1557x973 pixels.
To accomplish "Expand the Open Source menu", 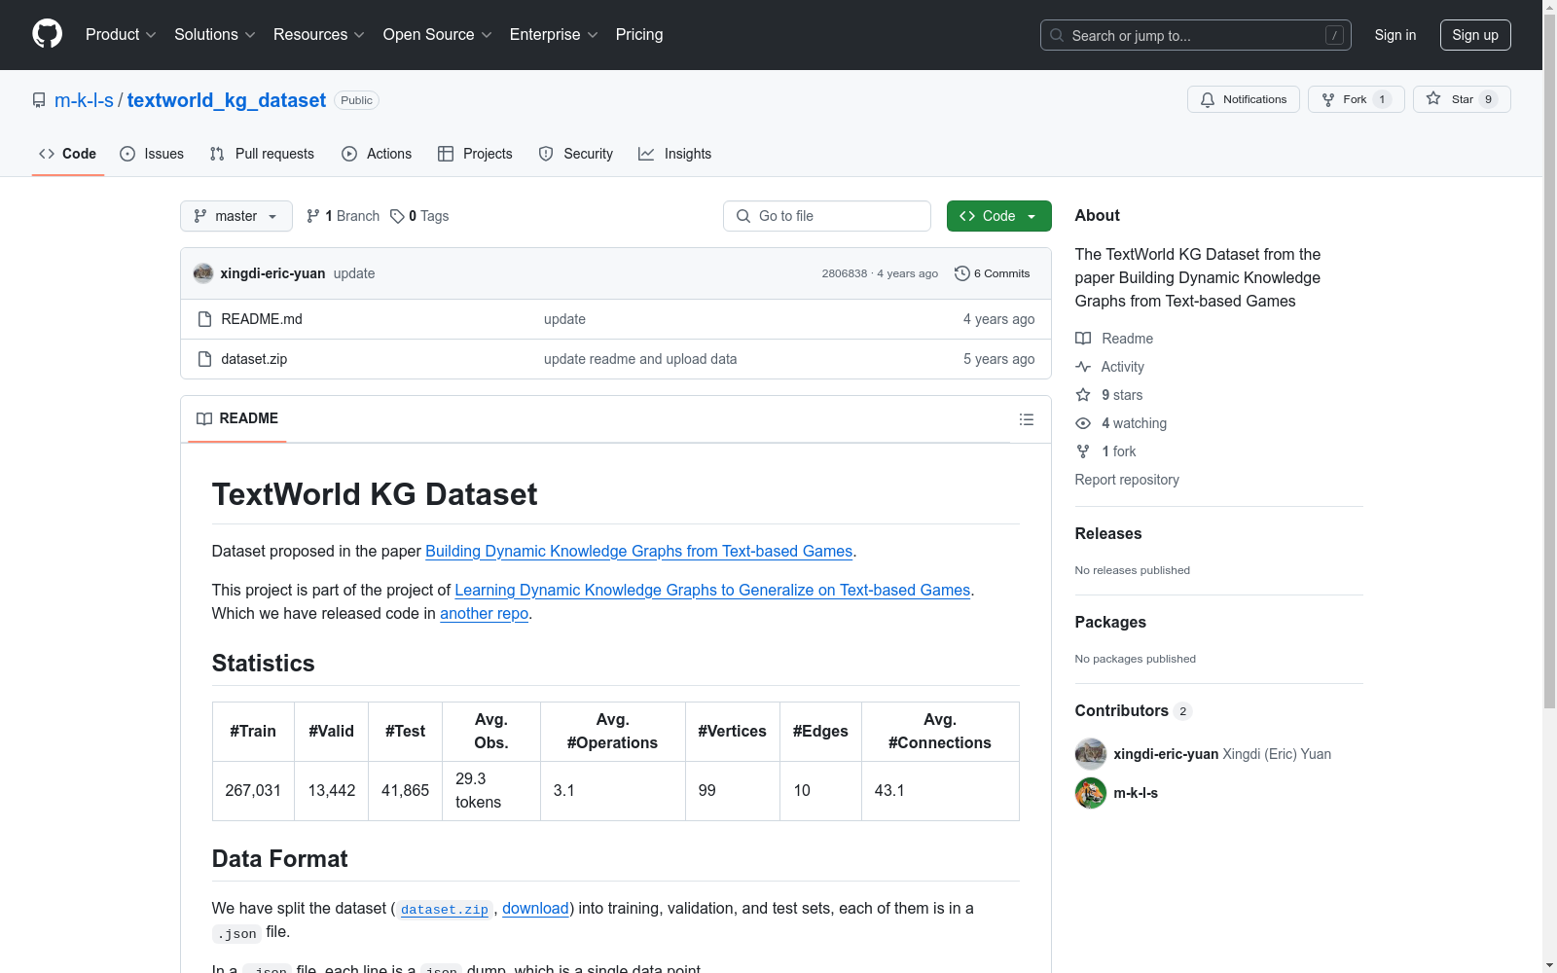I will click(438, 35).
